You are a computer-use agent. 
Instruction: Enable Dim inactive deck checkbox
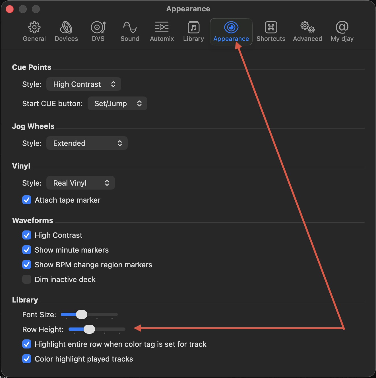pyautogui.click(x=27, y=280)
